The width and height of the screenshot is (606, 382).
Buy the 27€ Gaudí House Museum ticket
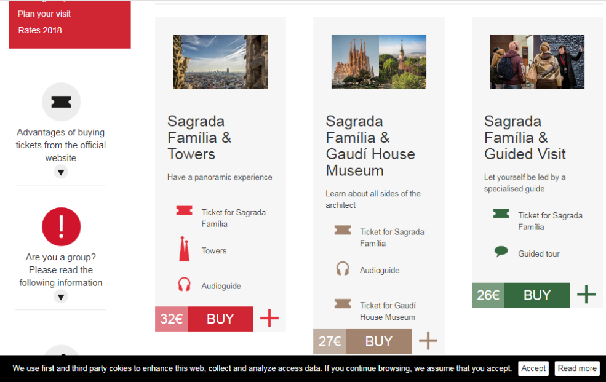(x=379, y=341)
